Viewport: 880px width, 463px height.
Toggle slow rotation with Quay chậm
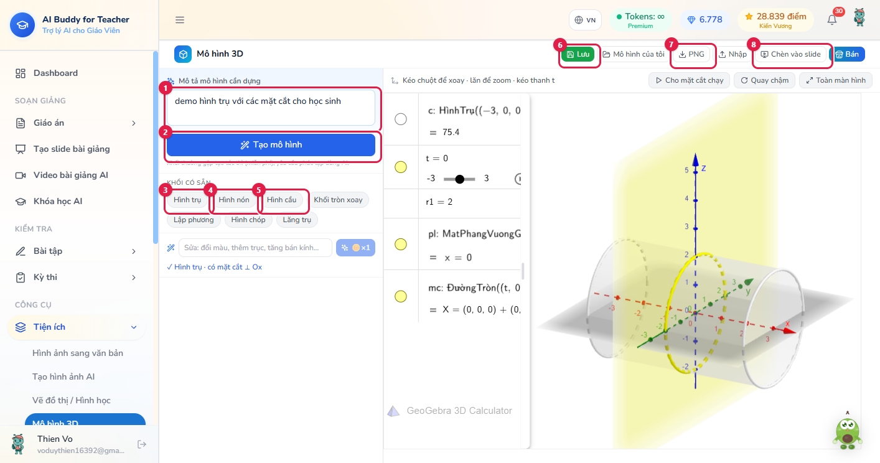pyautogui.click(x=764, y=80)
